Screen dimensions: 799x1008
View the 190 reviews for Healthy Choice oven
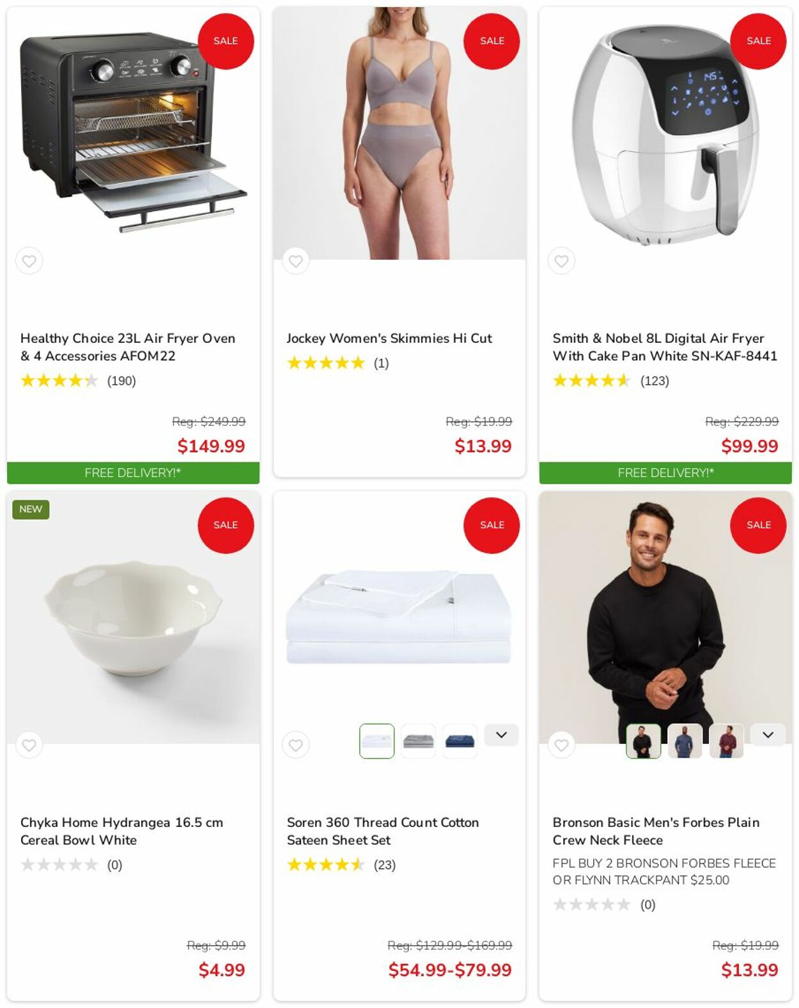tap(121, 381)
